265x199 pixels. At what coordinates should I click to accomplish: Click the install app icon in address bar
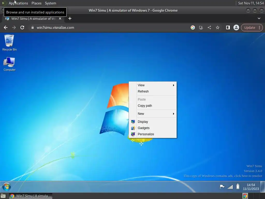(201, 27)
